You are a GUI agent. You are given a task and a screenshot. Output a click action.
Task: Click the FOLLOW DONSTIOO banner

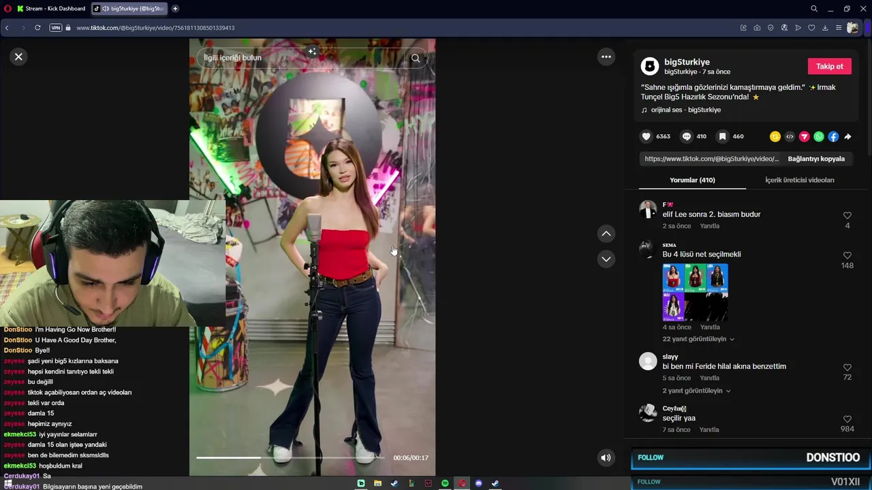click(749, 458)
